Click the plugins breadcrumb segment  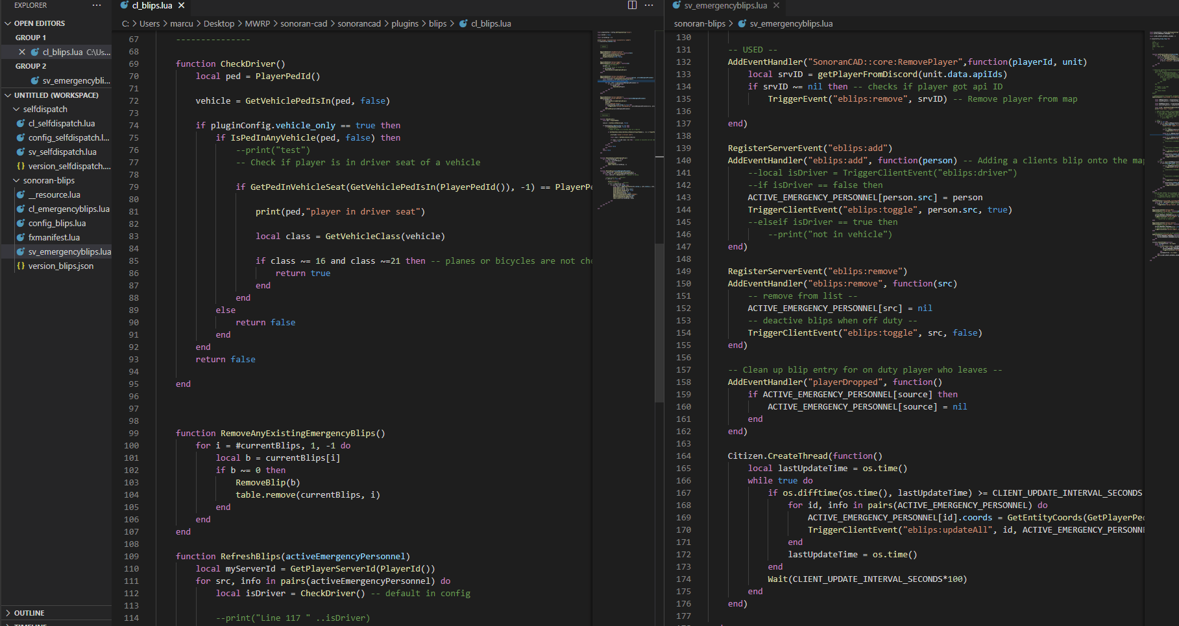[x=405, y=24]
